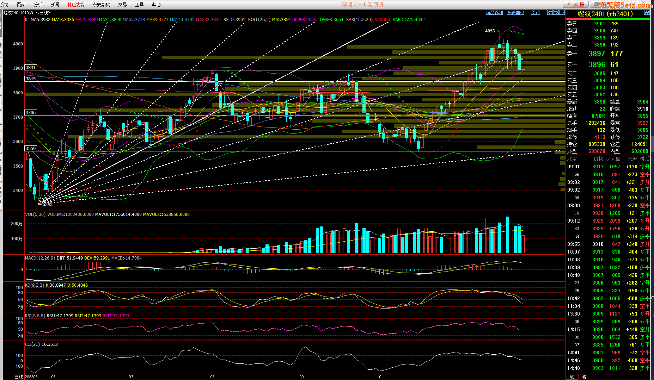Viewport: 654px width, 380px height.
Task: Click the 螺纹2401(rb2401) contract title
Action: pyautogui.click(x=605, y=14)
